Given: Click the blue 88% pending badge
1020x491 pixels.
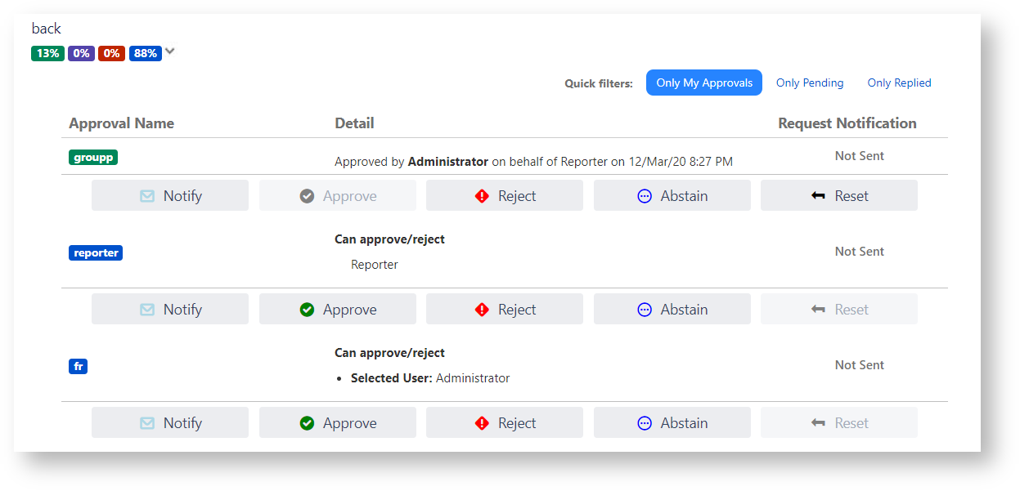Looking at the screenshot, I should click(145, 53).
